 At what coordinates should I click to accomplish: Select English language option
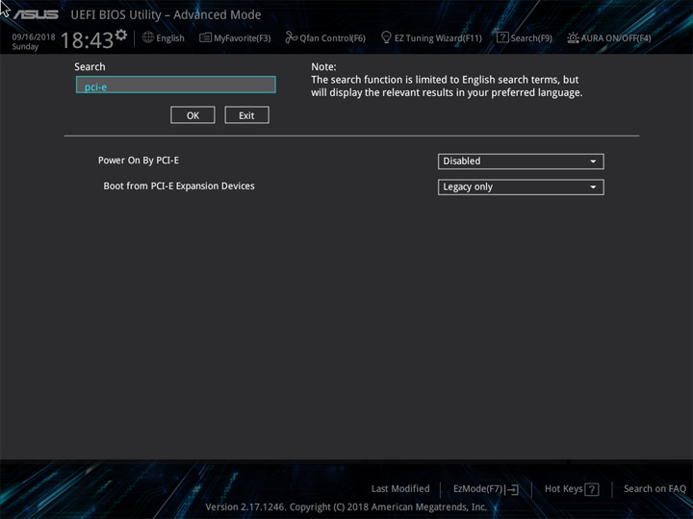[170, 38]
